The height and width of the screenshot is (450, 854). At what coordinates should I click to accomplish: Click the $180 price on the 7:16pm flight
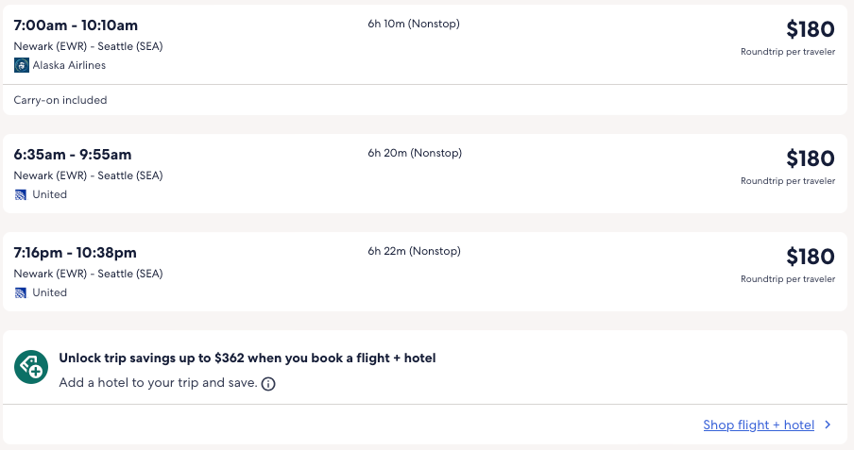pos(810,257)
